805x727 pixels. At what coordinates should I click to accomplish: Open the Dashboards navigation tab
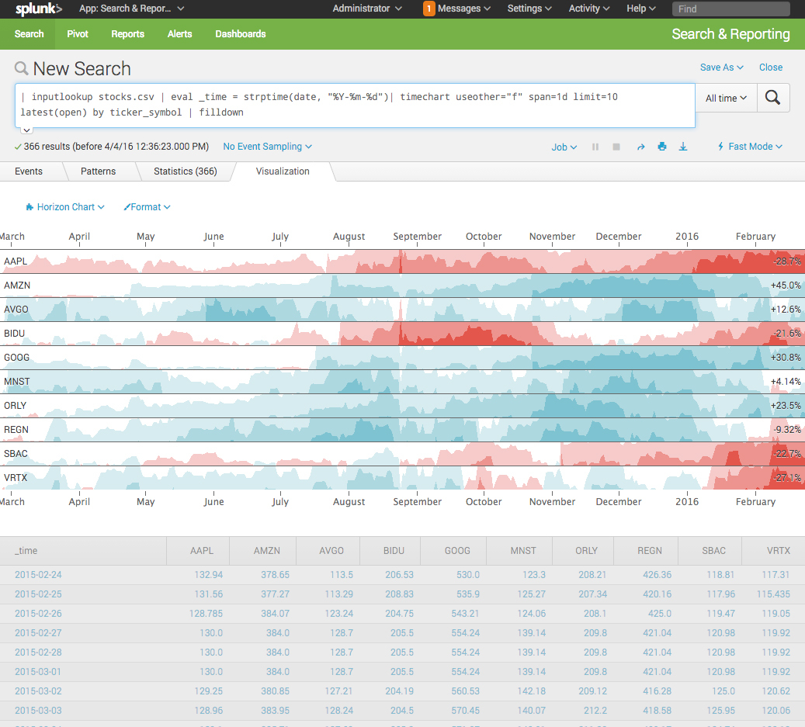tap(240, 34)
